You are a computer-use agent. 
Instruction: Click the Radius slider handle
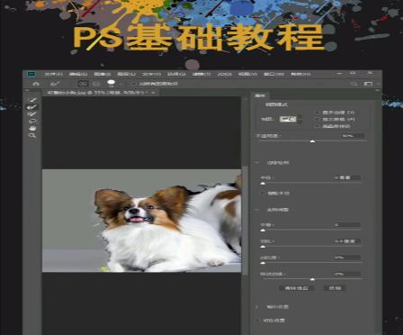[263, 183]
